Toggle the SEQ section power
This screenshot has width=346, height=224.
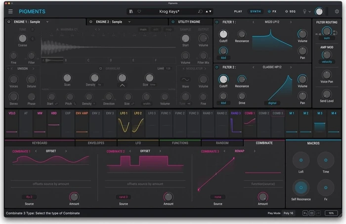286,11
